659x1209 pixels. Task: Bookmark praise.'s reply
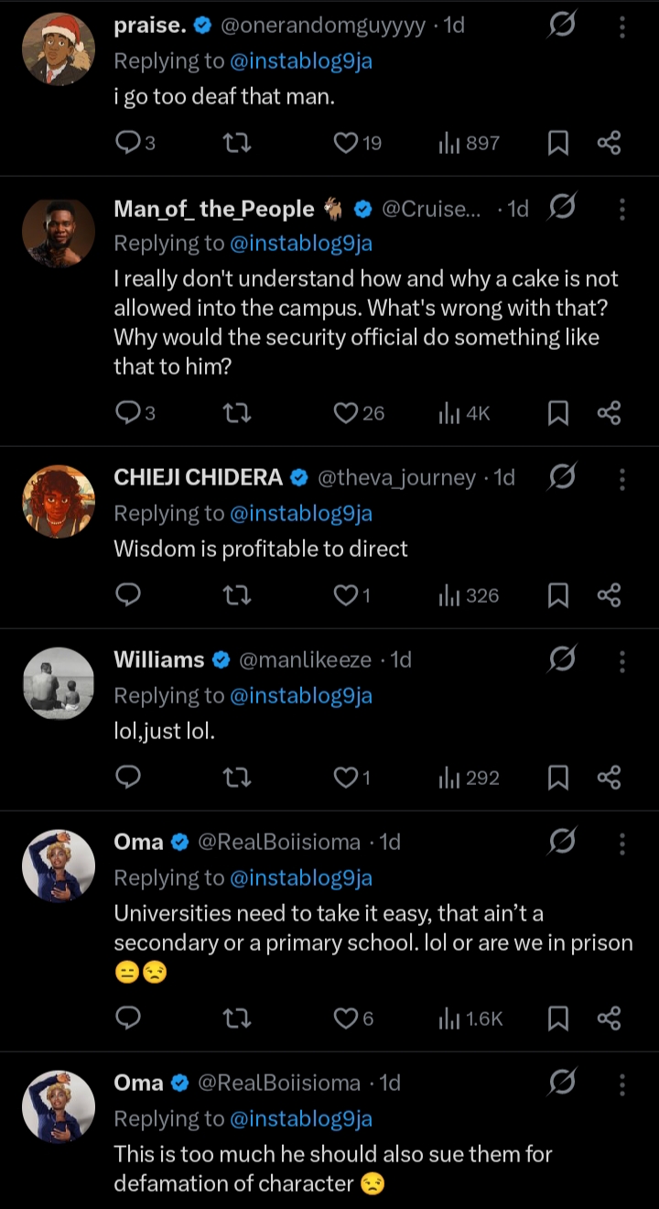coord(557,143)
